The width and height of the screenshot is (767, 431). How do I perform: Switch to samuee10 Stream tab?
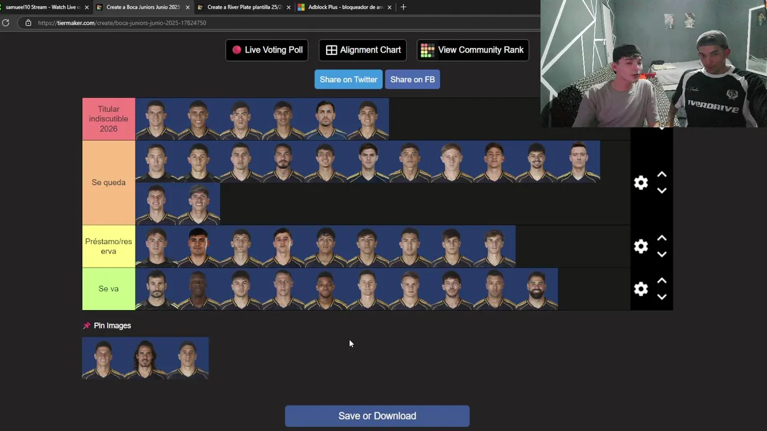42,7
